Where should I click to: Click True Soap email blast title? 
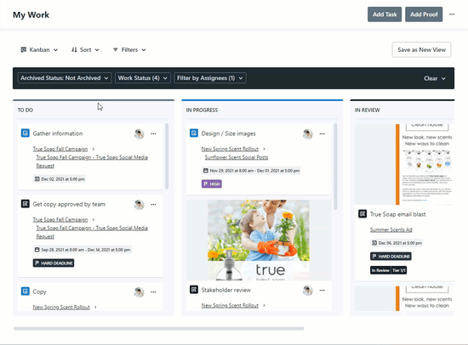(397, 214)
